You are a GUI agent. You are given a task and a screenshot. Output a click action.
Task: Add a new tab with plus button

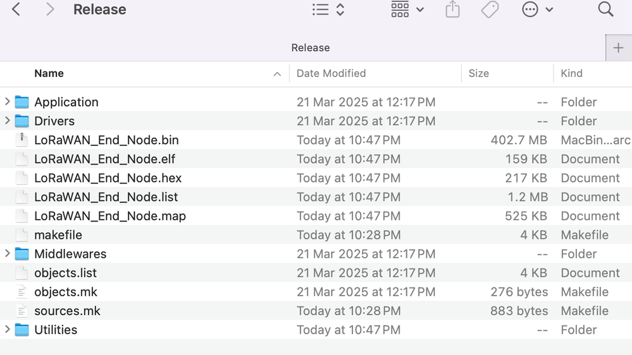(x=618, y=48)
